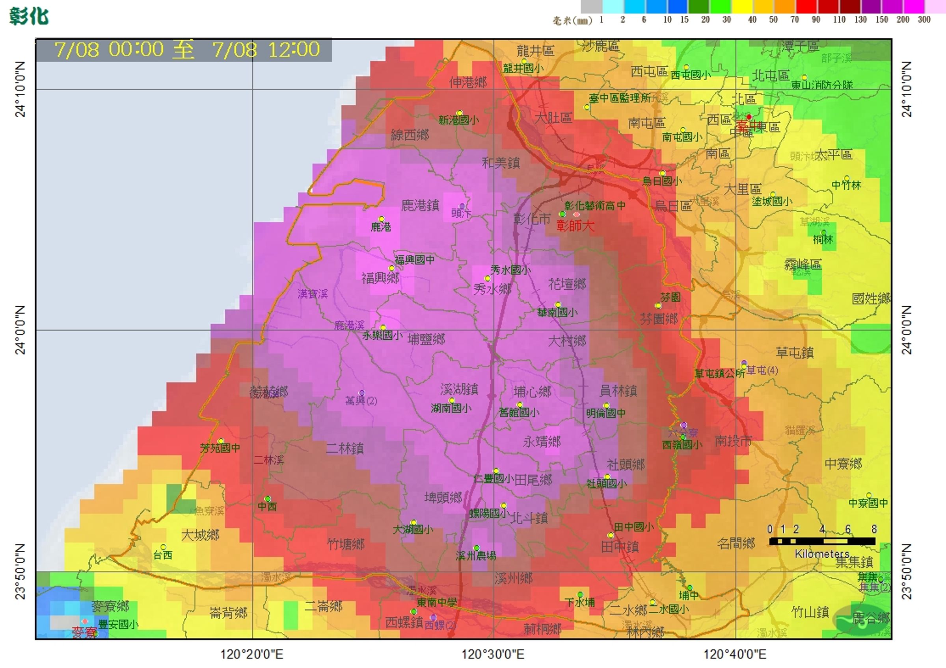This screenshot has height=668, width=946.
Task: Click the 120°20'0"E longitude label
Action: pos(252,654)
